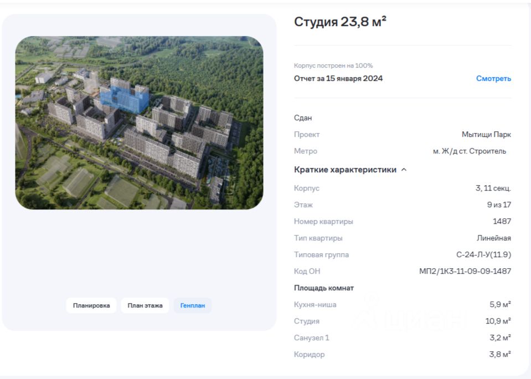Open the aerial master plan image
Image resolution: width=531 pixels, height=379 pixels.
pyautogui.click(x=139, y=122)
